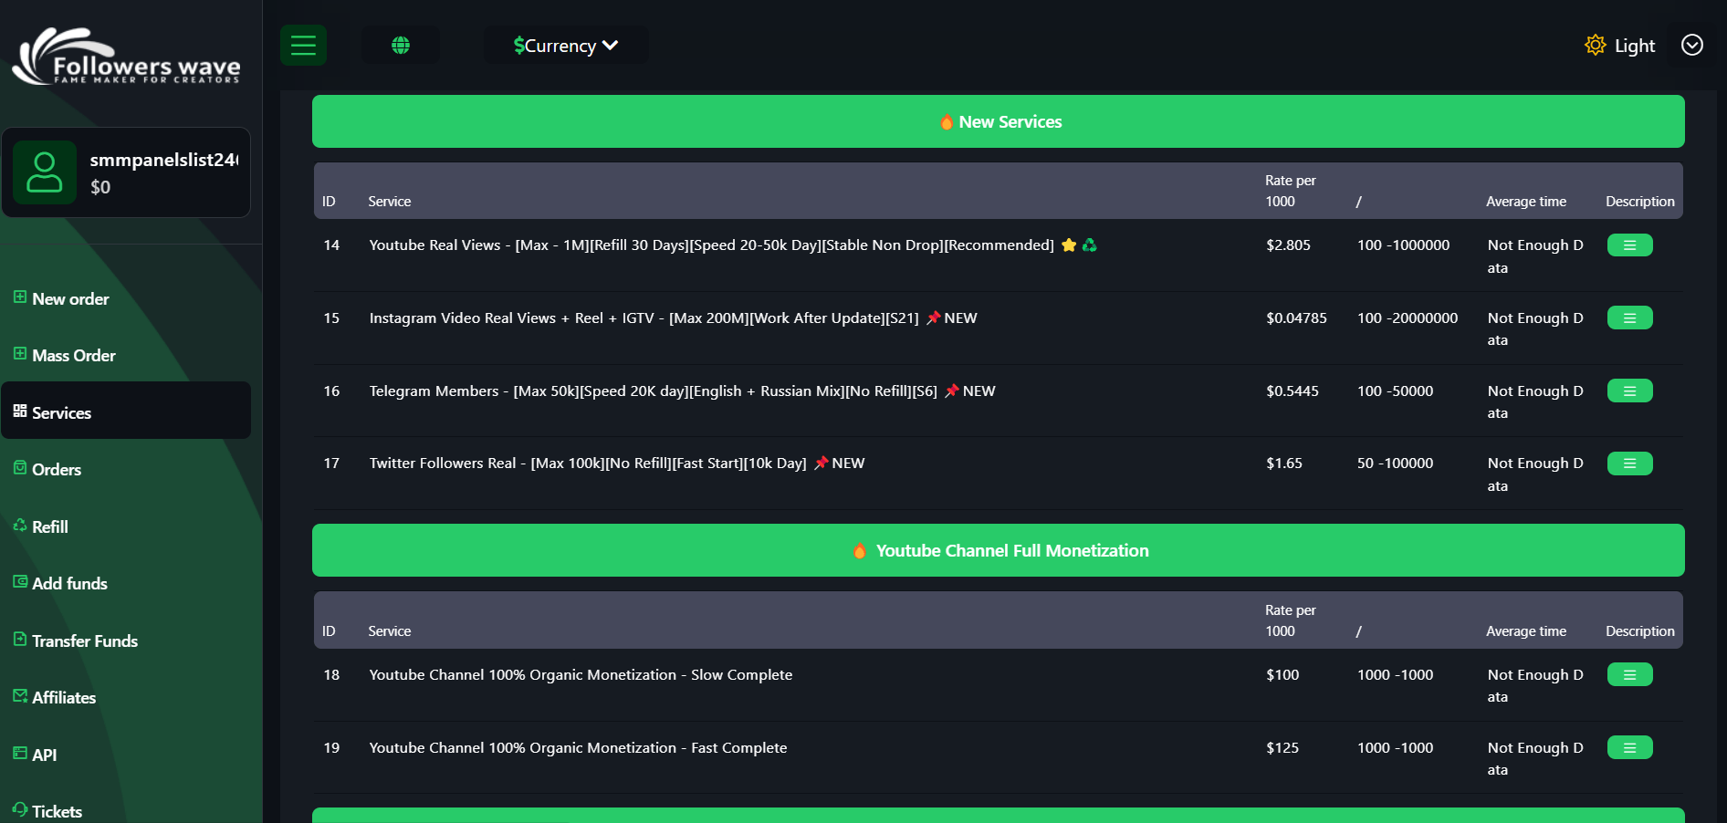This screenshot has width=1727, height=823.
Task: Click the Transfer Funds icon
Action: coord(20,639)
